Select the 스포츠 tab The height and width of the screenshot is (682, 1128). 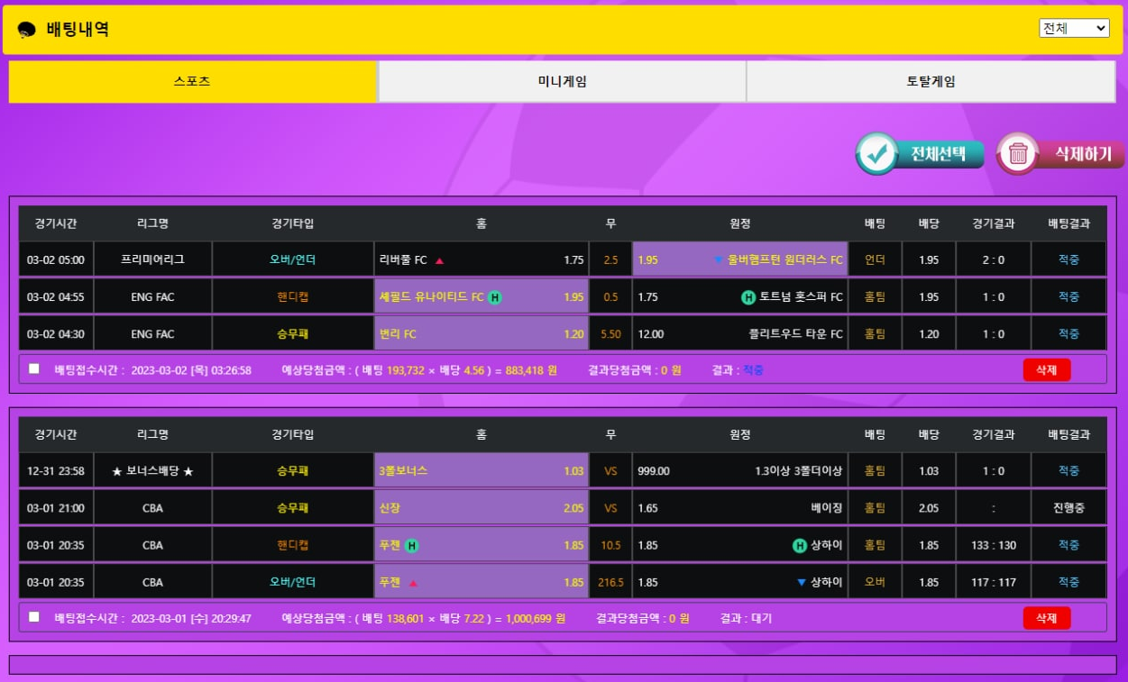192,82
